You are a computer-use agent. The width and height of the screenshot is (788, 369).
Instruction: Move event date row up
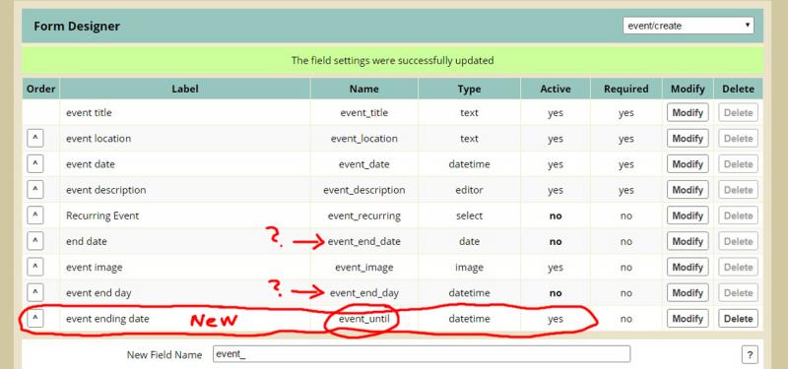point(35,163)
